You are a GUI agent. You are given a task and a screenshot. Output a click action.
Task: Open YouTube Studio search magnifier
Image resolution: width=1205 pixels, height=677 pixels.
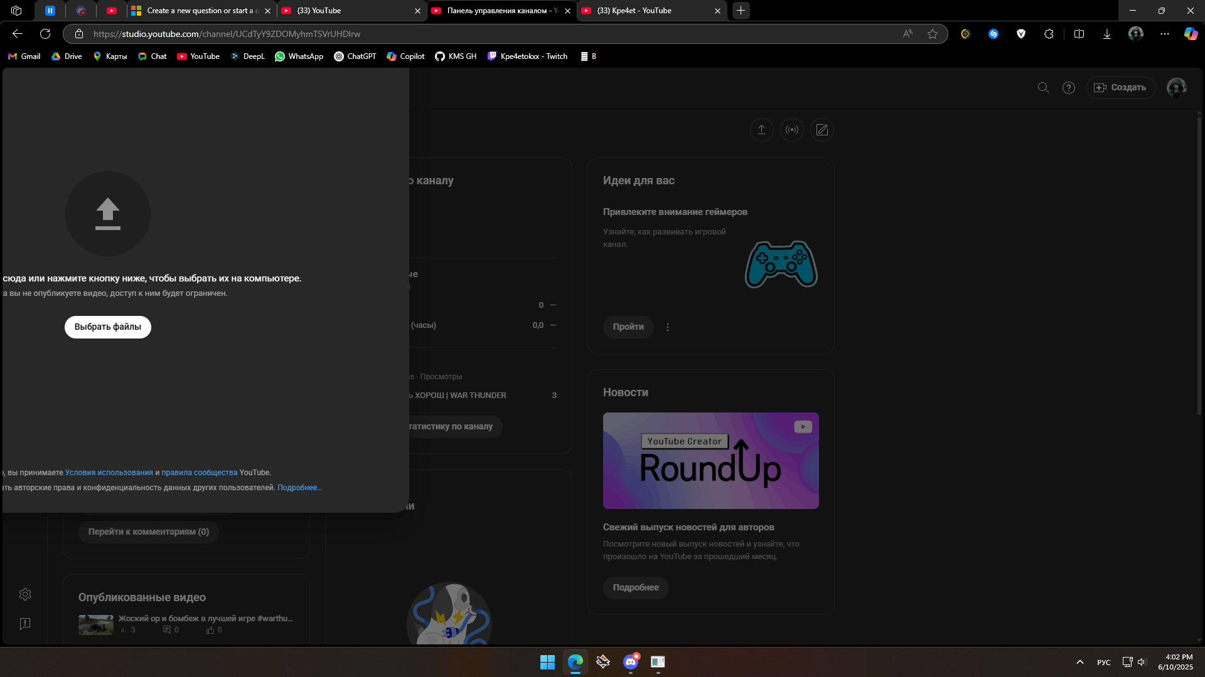[1043, 88]
